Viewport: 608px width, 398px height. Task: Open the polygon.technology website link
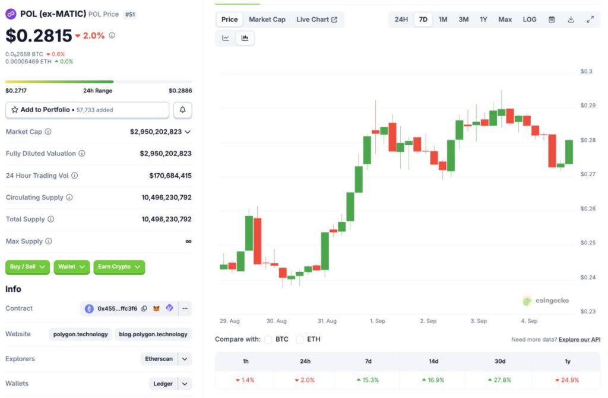[81, 334]
